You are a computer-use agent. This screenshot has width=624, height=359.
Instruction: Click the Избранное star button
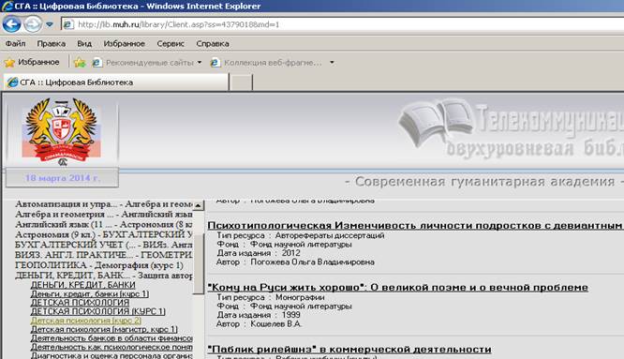(x=32, y=62)
